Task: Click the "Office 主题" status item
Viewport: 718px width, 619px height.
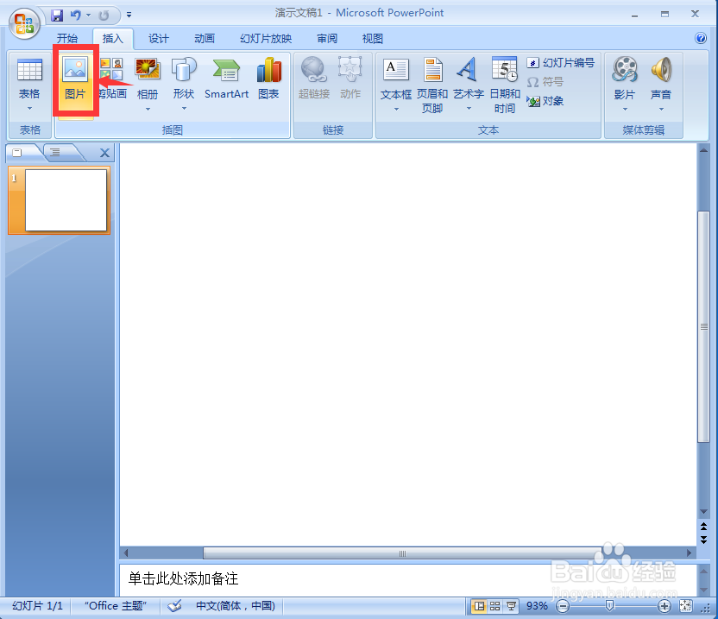Action: pyautogui.click(x=116, y=606)
